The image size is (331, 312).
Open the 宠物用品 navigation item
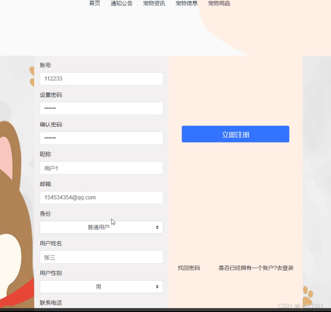pyautogui.click(x=219, y=3)
